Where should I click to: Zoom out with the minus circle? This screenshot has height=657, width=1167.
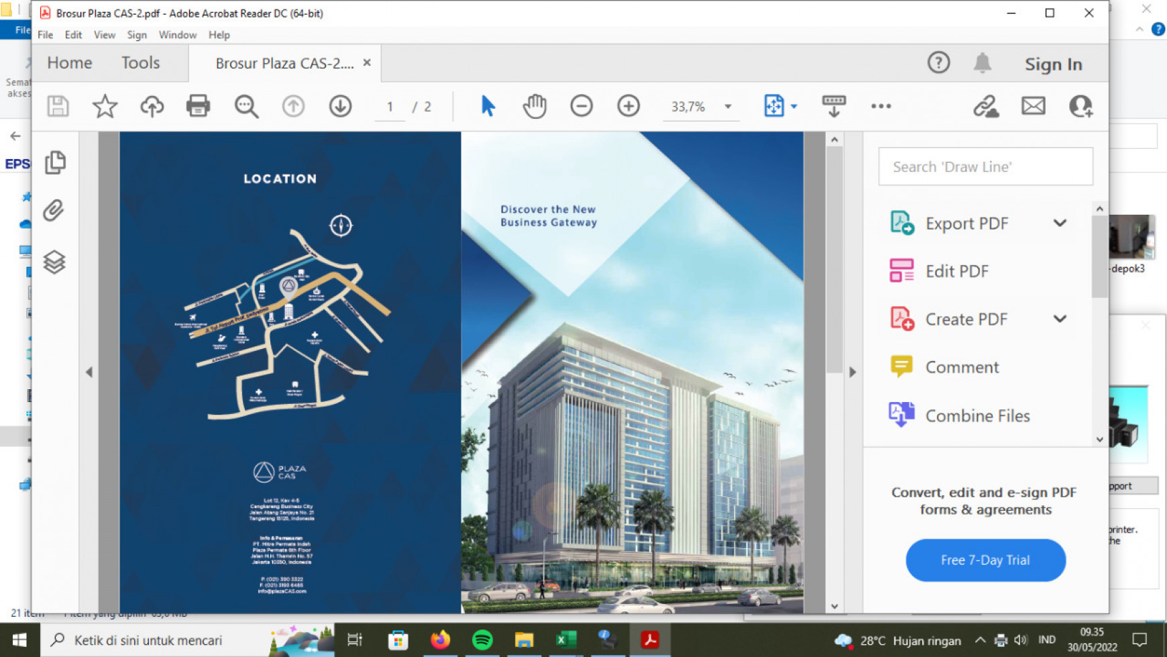click(581, 106)
